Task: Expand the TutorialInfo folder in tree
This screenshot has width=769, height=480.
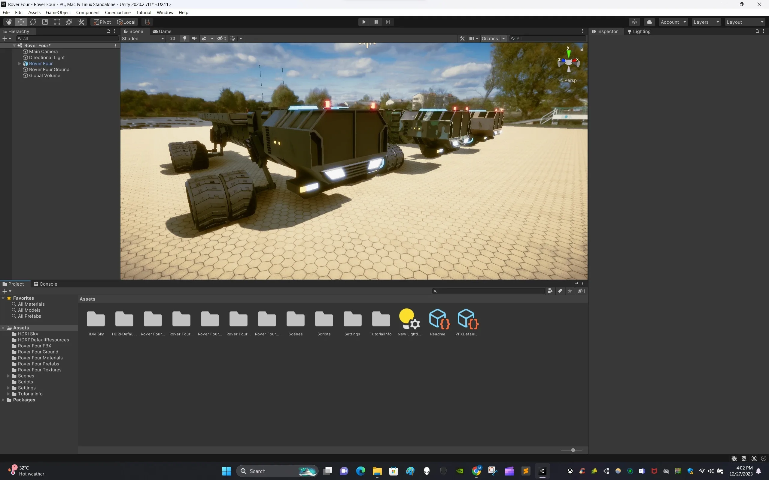Action: point(8,394)
